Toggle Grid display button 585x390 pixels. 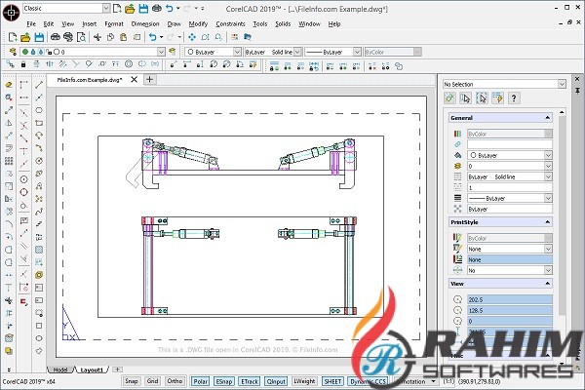(x=153, y=381)
